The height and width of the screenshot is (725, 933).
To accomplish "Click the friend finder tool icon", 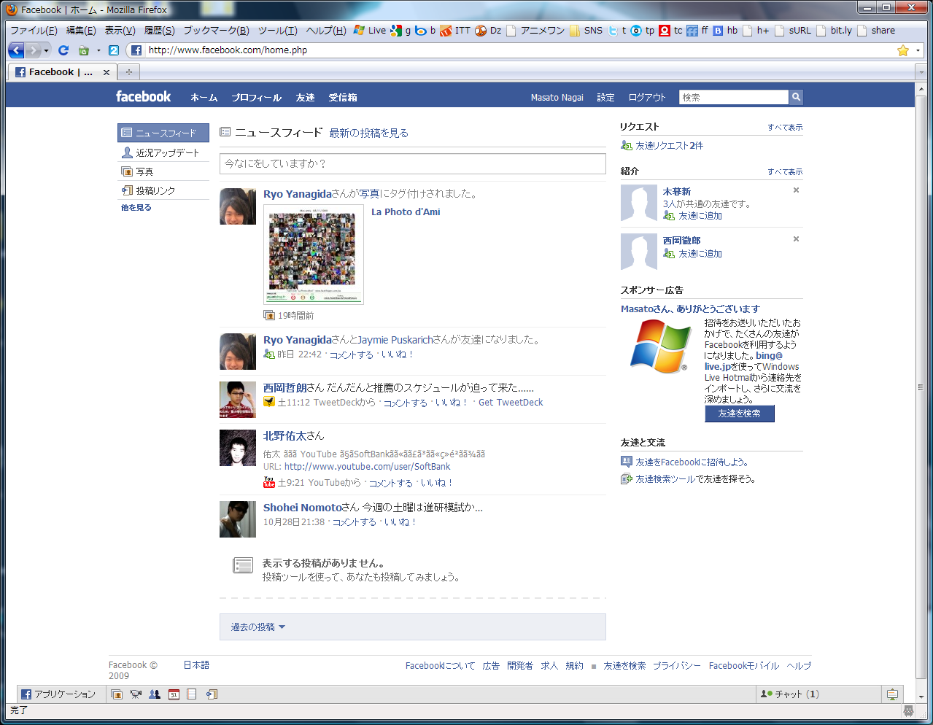I will click(627, 479).
